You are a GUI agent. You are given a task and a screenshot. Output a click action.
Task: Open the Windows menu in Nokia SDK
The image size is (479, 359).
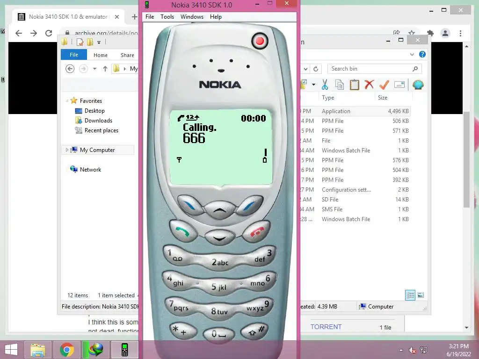pos(192,17)
